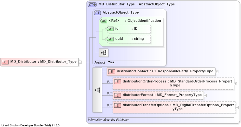Click the E icon of MD_Distributor element

click(x=5, y=62)
